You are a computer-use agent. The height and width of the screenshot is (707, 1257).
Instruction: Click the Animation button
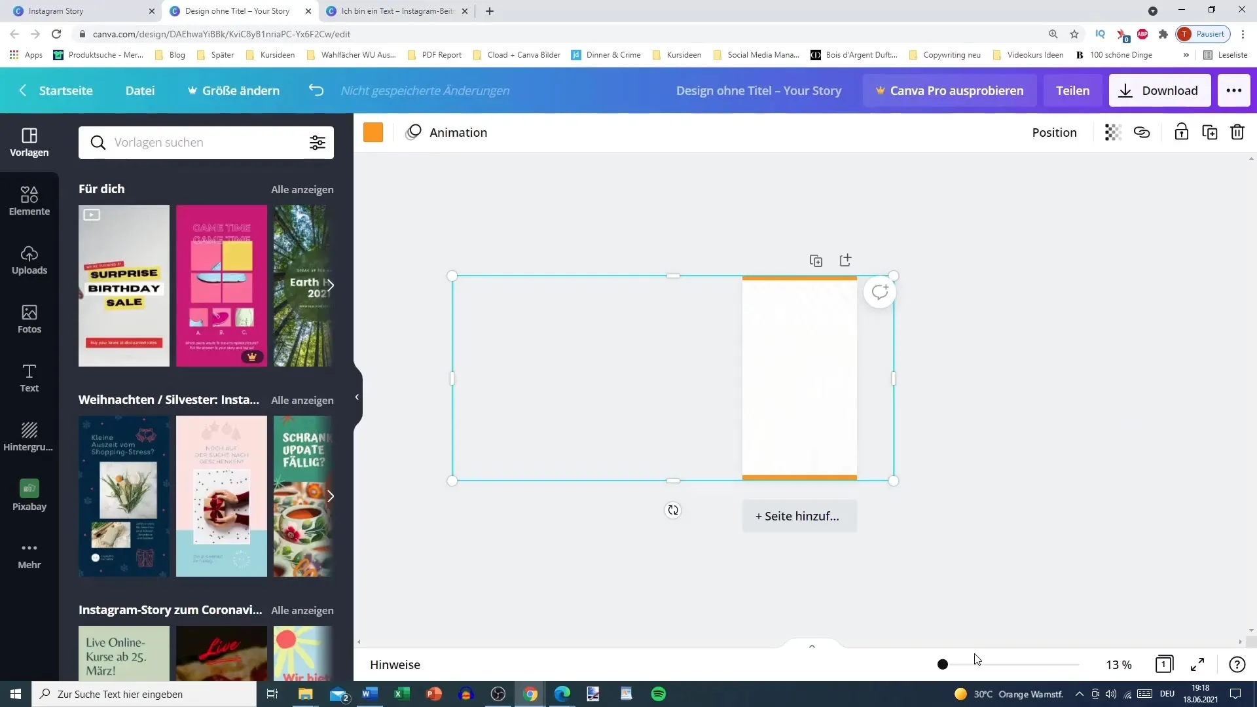(446, 132)
